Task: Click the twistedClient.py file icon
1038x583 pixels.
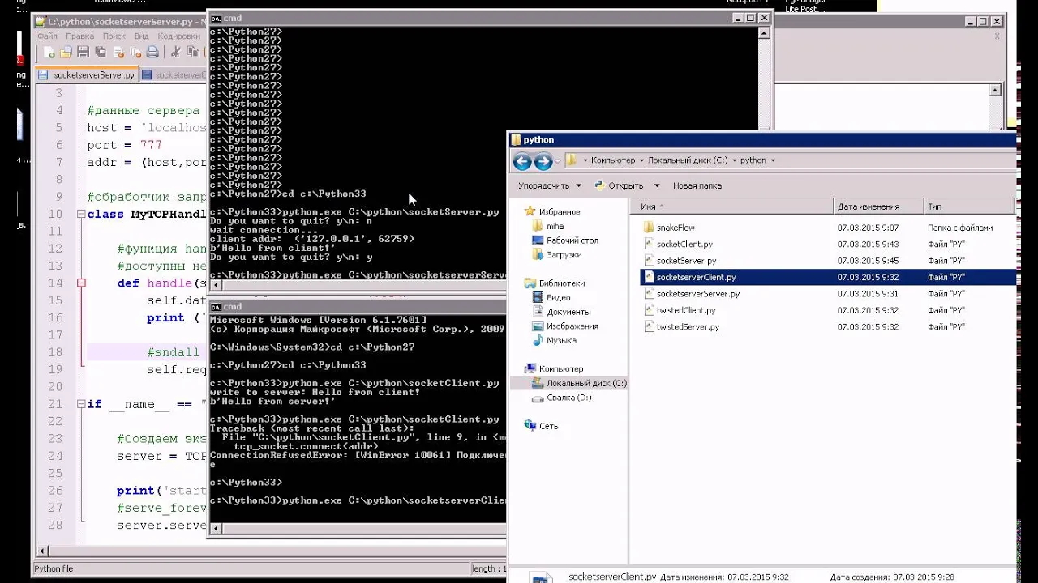Action: point(649,310)
